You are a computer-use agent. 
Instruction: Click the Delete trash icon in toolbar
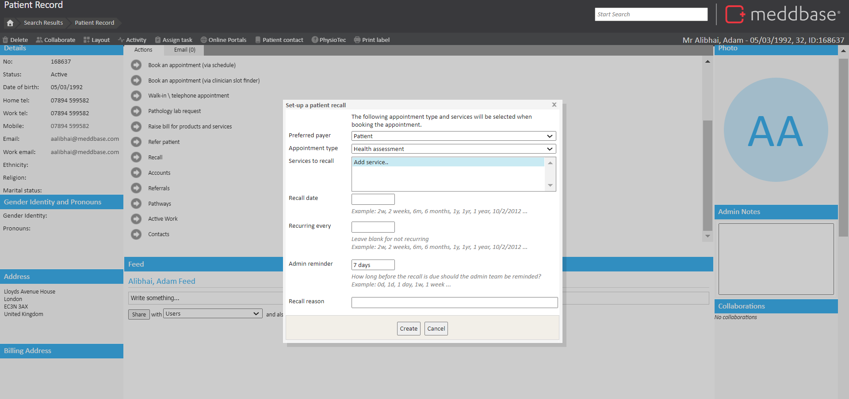(x=6, y=40)
